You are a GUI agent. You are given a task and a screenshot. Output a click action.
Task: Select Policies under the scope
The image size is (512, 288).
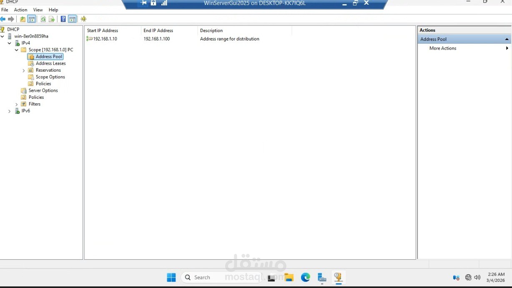pyautogui.click(x=43, y=84)
